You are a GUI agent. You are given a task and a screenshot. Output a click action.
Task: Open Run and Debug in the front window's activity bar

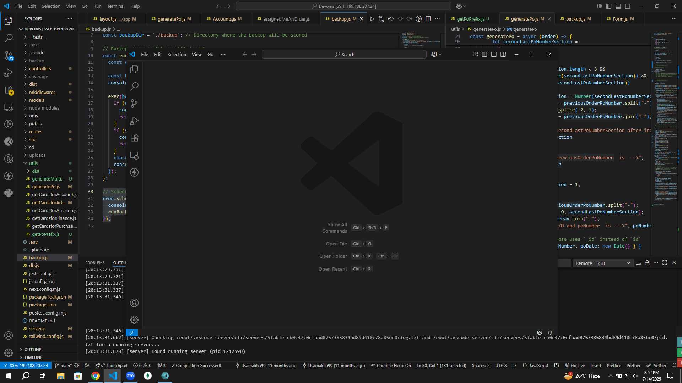[134, 121]
